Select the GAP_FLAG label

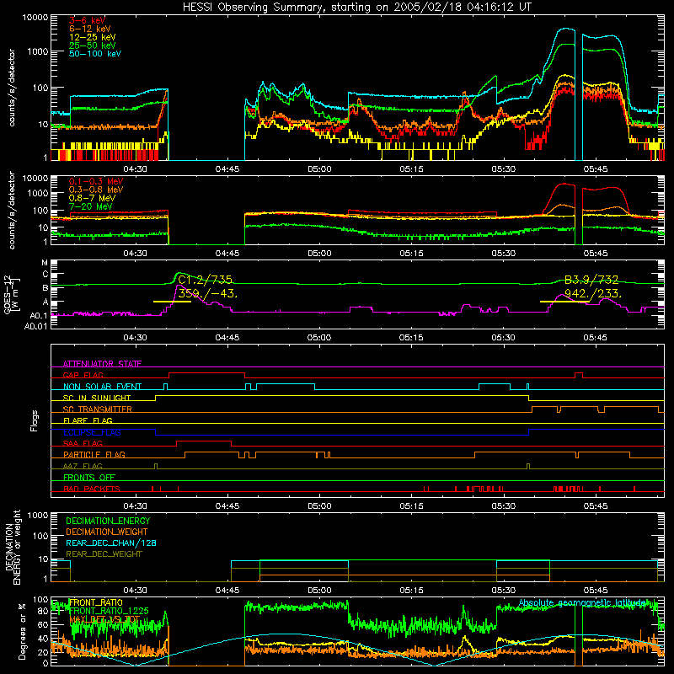click(x=83, y=375)
